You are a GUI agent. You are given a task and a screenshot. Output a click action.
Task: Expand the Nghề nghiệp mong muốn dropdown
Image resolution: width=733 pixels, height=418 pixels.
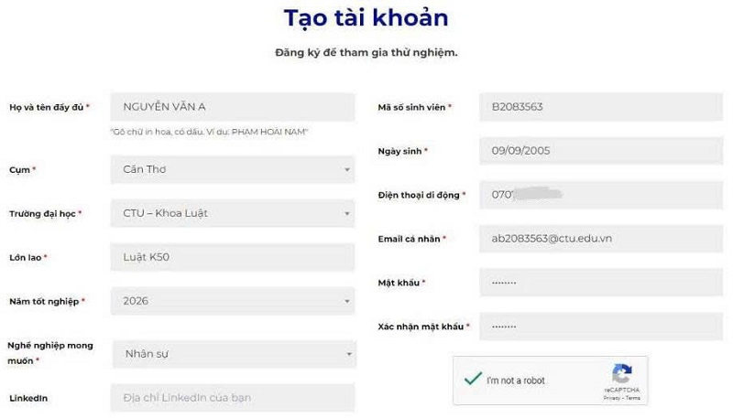(235, 354)
